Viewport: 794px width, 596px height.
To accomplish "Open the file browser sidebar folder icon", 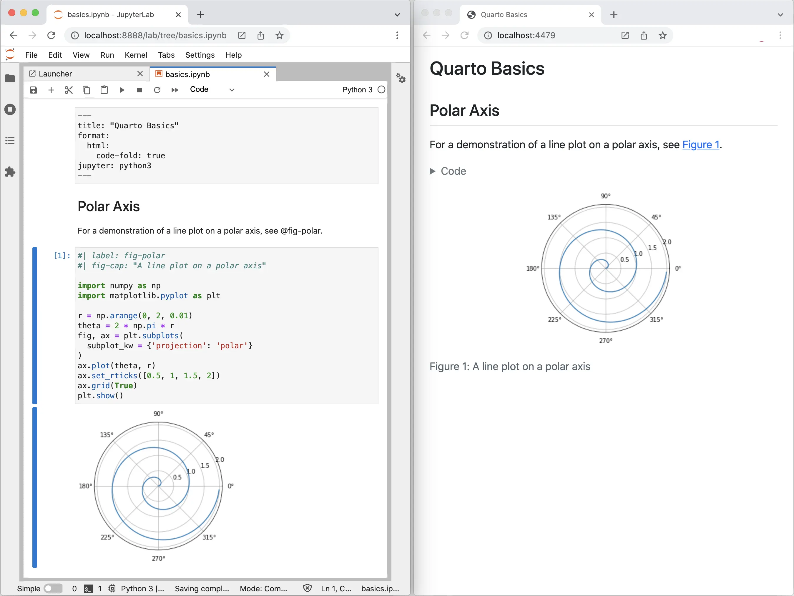I will pyautogui.click(x=10, y=78).
